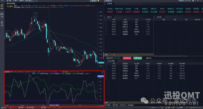The image size is (203, 109).
Task: Click the code column header in the buy list
Action: tap(114, 20)
